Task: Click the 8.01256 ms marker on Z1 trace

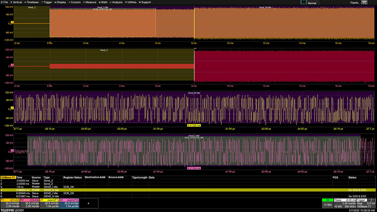Action: coord(194,125)
